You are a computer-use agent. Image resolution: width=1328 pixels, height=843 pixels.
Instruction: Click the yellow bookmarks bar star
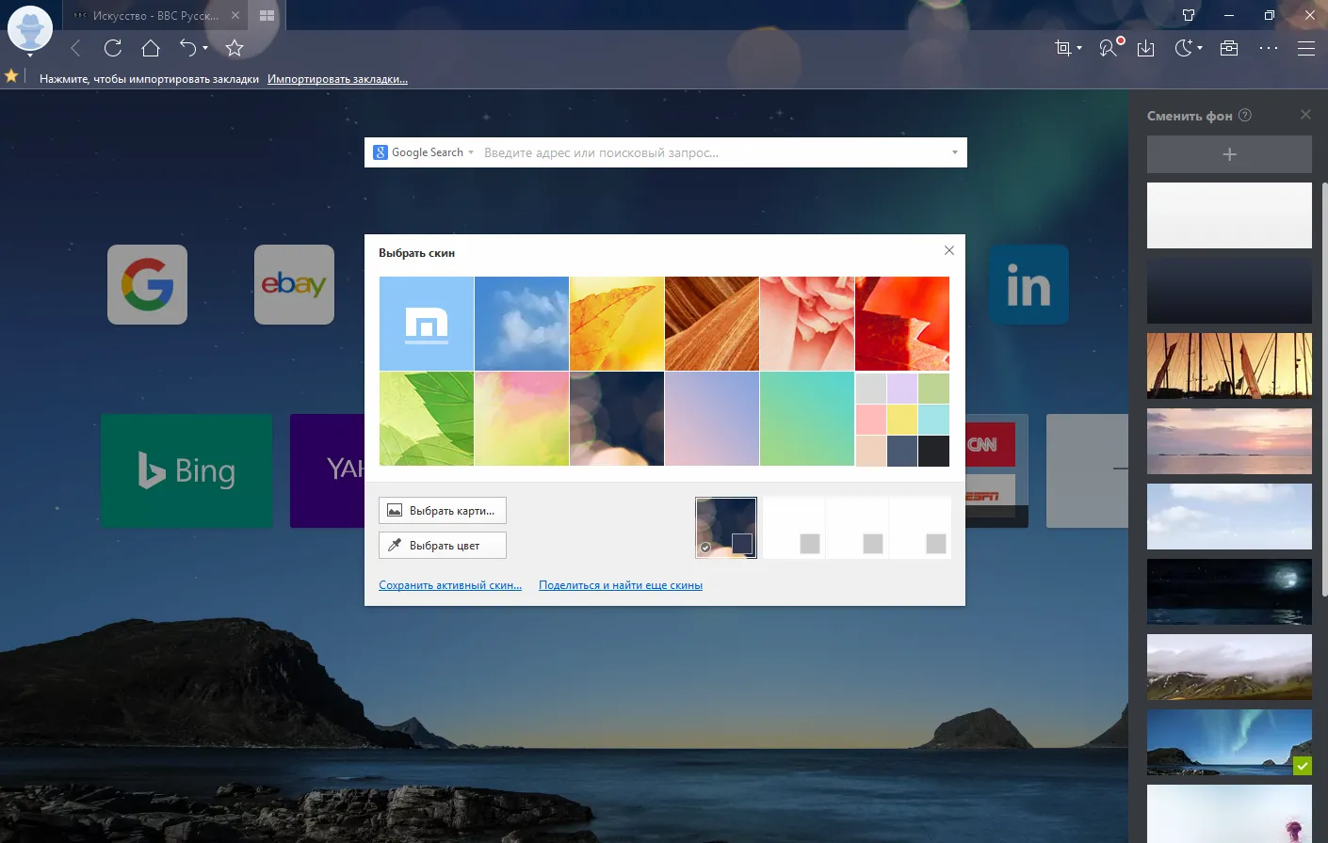[11, 76]
